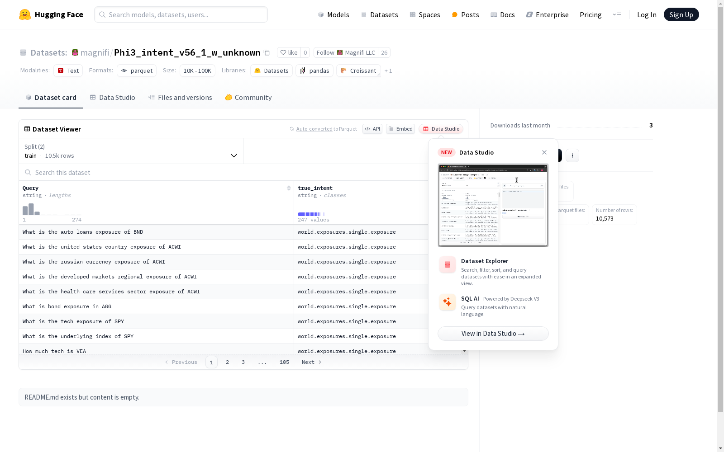The width and height of the screenshot is (724, 452).
Task: Follow Magnifi LLC
Action: coord(346,53)
